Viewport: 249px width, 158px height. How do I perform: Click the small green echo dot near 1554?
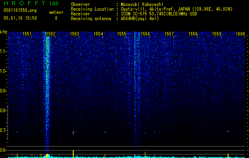105,132
